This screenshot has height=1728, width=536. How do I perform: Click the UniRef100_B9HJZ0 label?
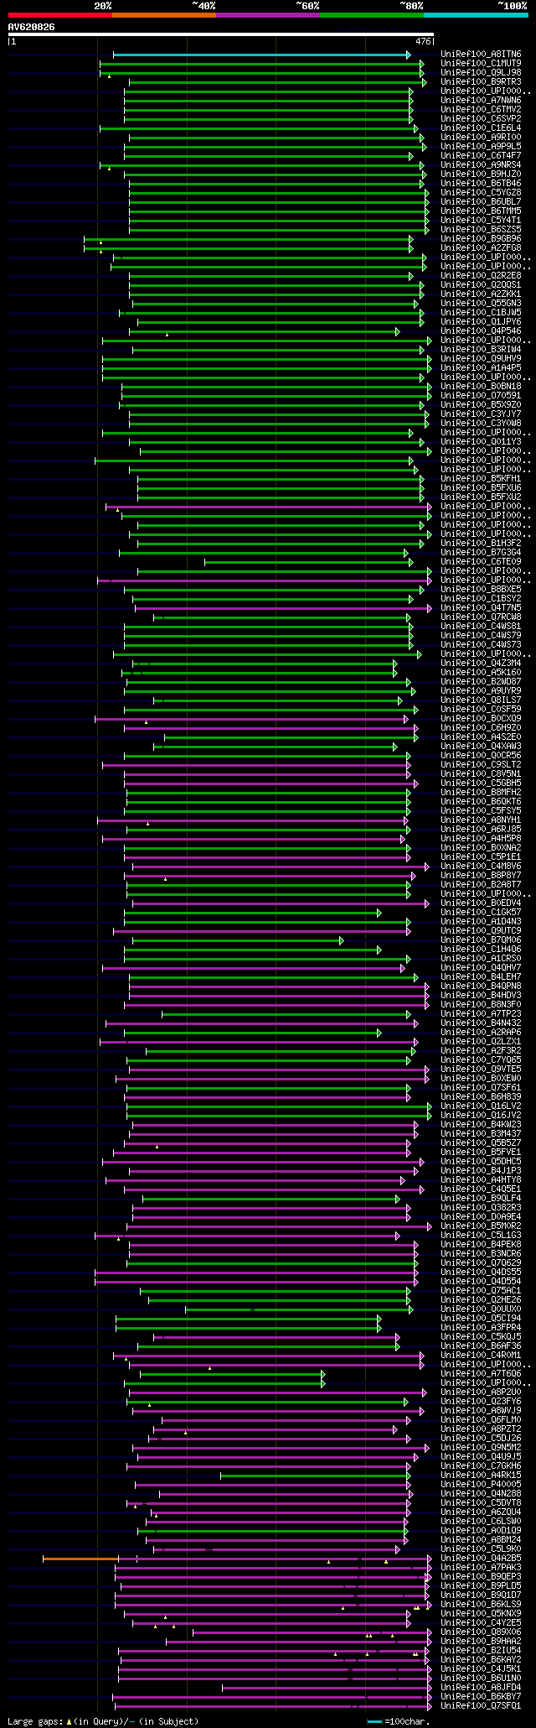tap(481, 174)
